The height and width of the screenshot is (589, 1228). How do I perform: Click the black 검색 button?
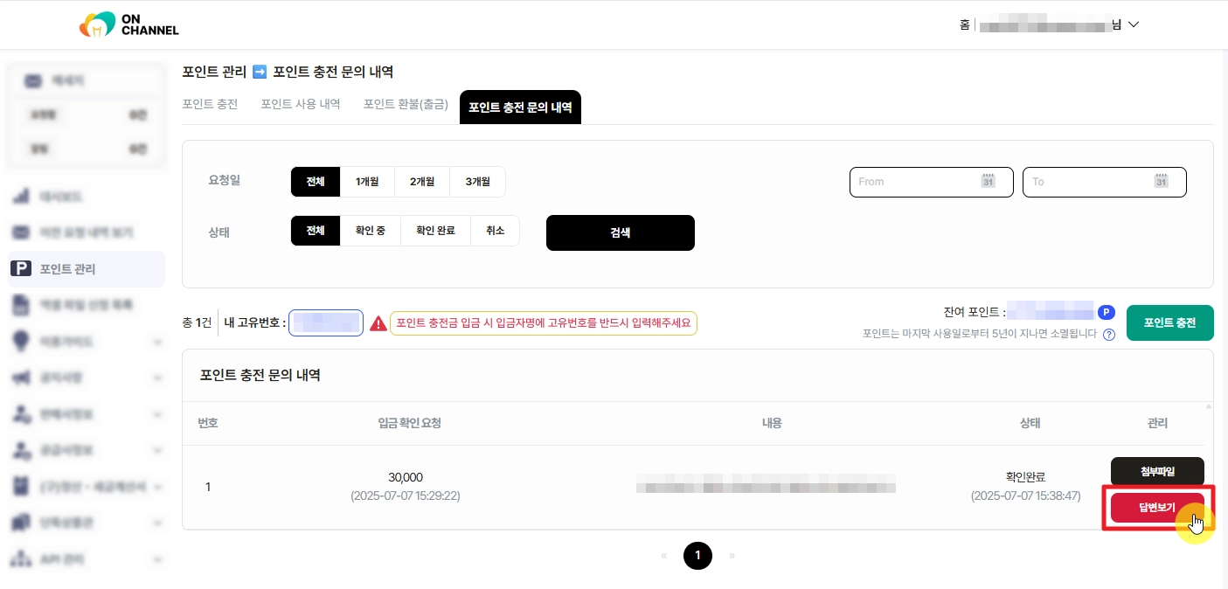click(621, 232)
